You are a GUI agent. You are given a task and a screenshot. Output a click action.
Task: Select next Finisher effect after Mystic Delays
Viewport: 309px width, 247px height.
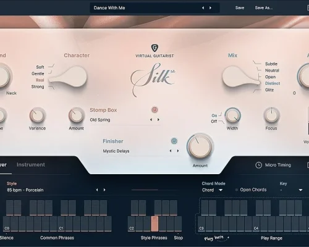(x=178, y=151)
